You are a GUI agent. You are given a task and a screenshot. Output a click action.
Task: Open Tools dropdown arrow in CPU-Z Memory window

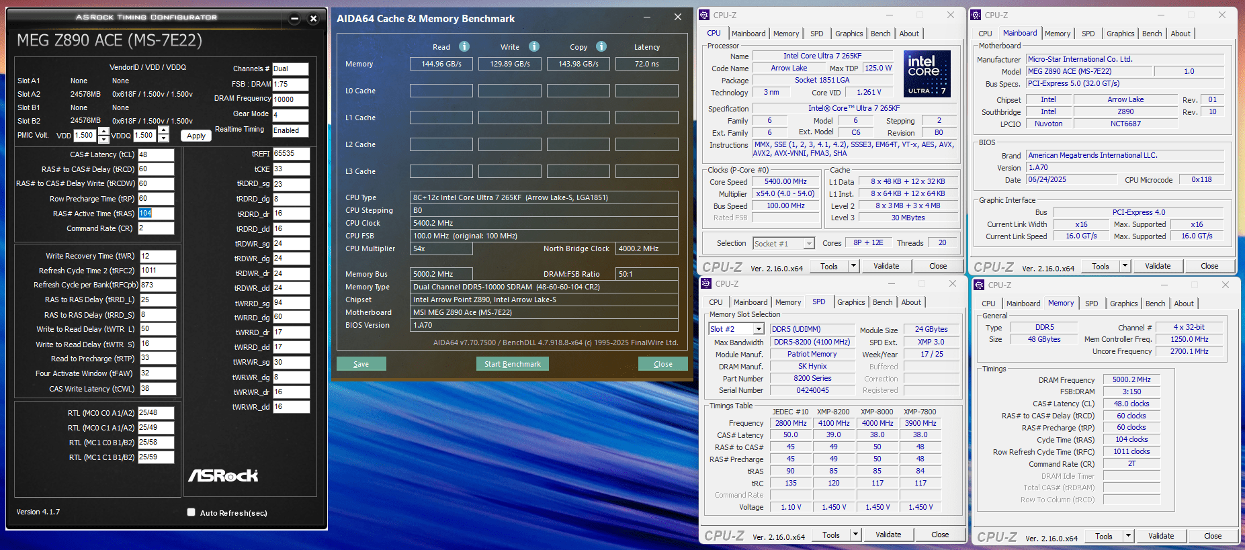(x=1129, y=536)
